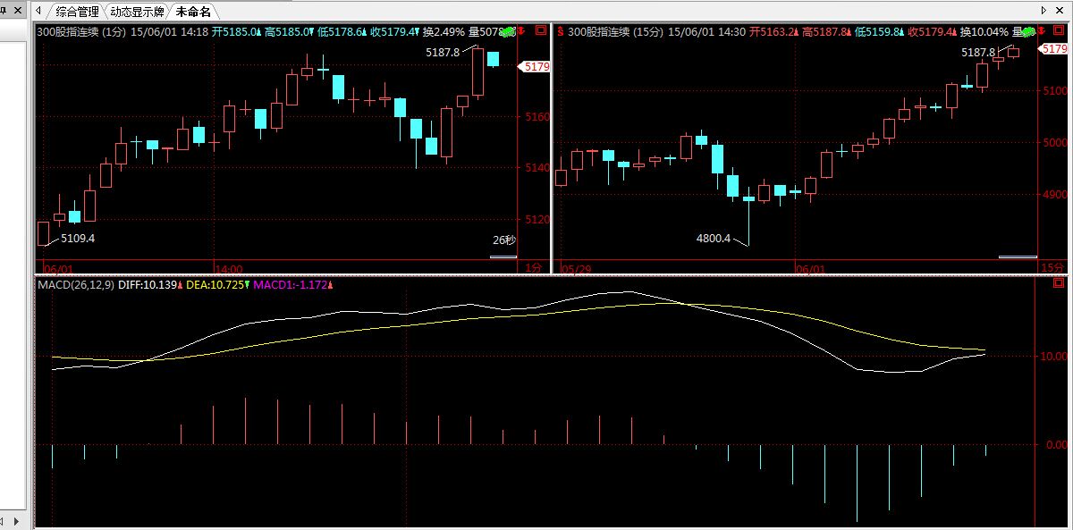Viewport: 1073px width, 530px height.
Task: Click the red S icon beside 300股指连续 (15分)
Action: pos(560,31)
